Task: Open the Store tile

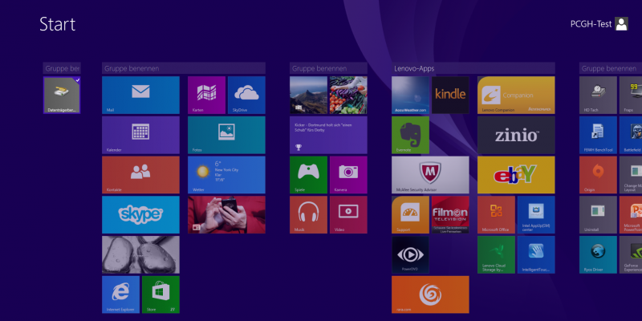Action: (161, 295)
